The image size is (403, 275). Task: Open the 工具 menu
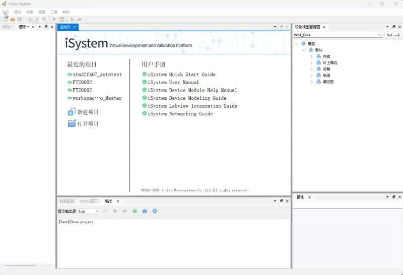(54, 12)
